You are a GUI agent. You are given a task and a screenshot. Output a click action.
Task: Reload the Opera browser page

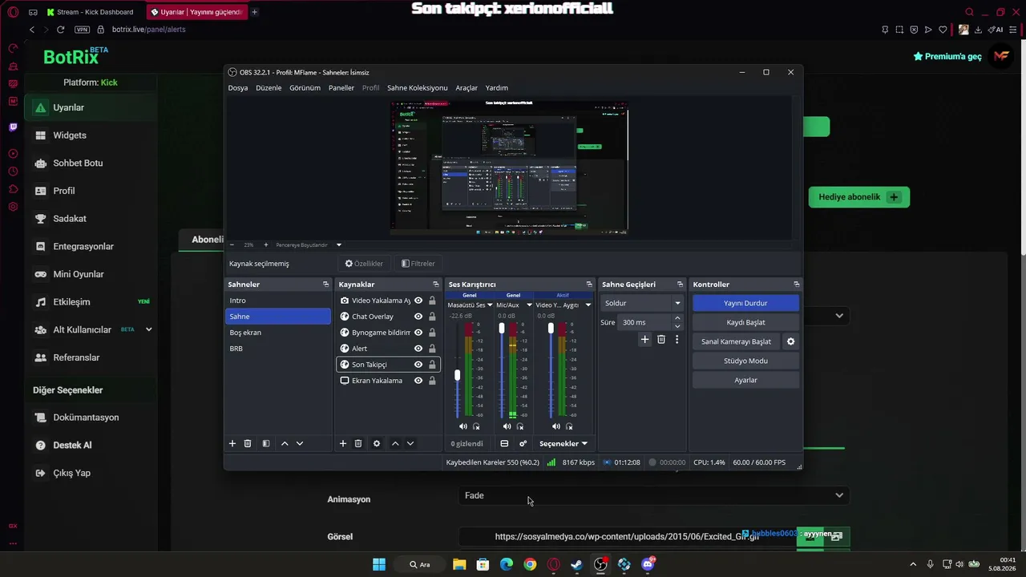pos(60,30)
